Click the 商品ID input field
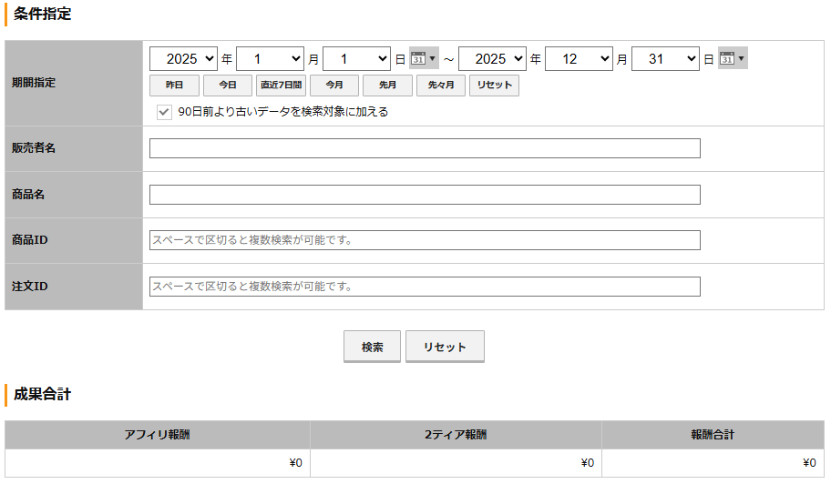The image size is (831, 484). pyautogui.click(x=425, y=240)
